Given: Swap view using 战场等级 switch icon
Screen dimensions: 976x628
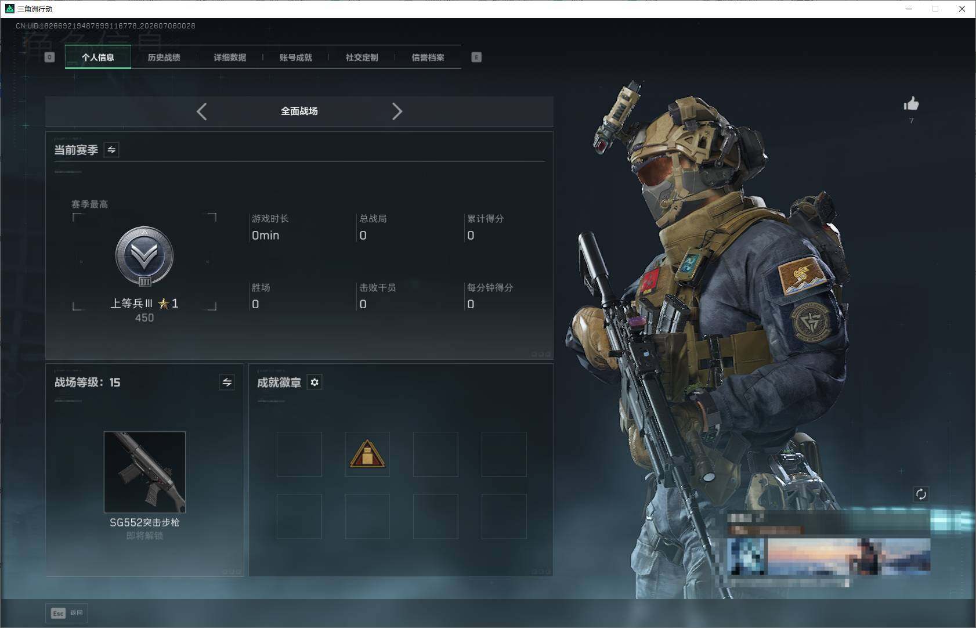Looking at the screenshot, I should pos(227,382).
